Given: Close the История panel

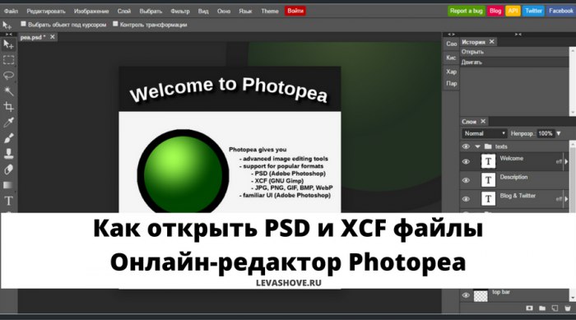Looking at the screenshot, I should [491, 42].
